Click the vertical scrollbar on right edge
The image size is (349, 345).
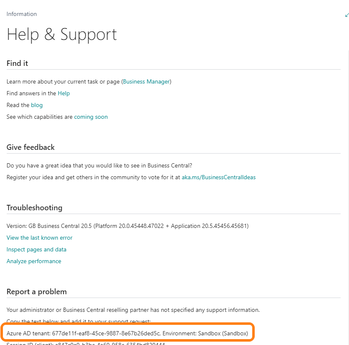347,168
